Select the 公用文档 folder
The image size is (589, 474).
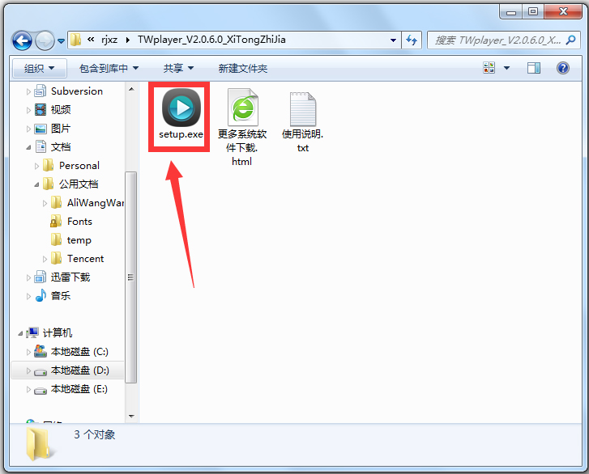[79, 184]
